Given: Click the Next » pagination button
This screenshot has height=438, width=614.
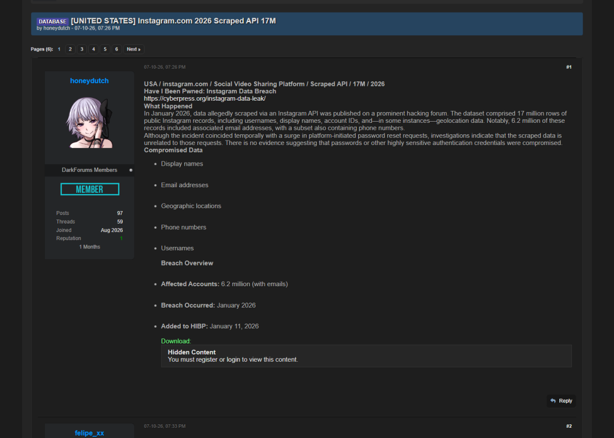Looking at the screenshot, I should [x=134, y=49].
